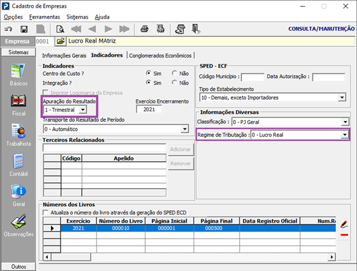The image size is (357, 271).
Task: Open the Contábil calculator module
Action: (19, 165)
